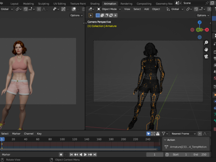Click the zoom magnifier icon in viewport
The image size is (216, 162).
[x=206, y=43]
